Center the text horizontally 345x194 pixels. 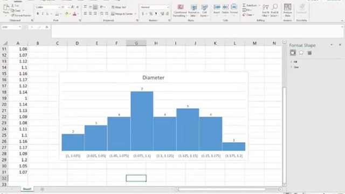point(90,13)
